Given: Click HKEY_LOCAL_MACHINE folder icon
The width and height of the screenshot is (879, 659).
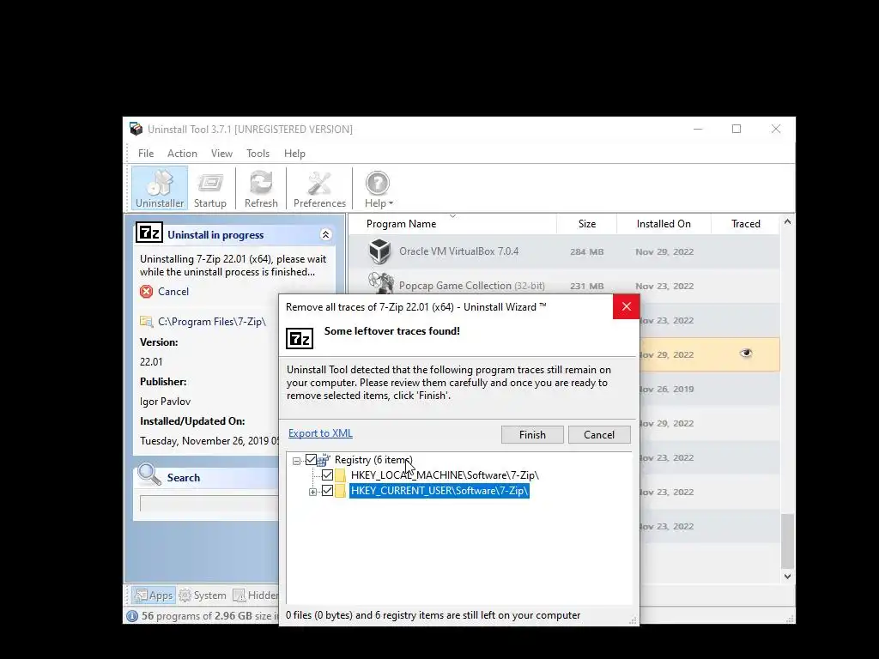Looking at the screenshot, I should tap(340, 475).
